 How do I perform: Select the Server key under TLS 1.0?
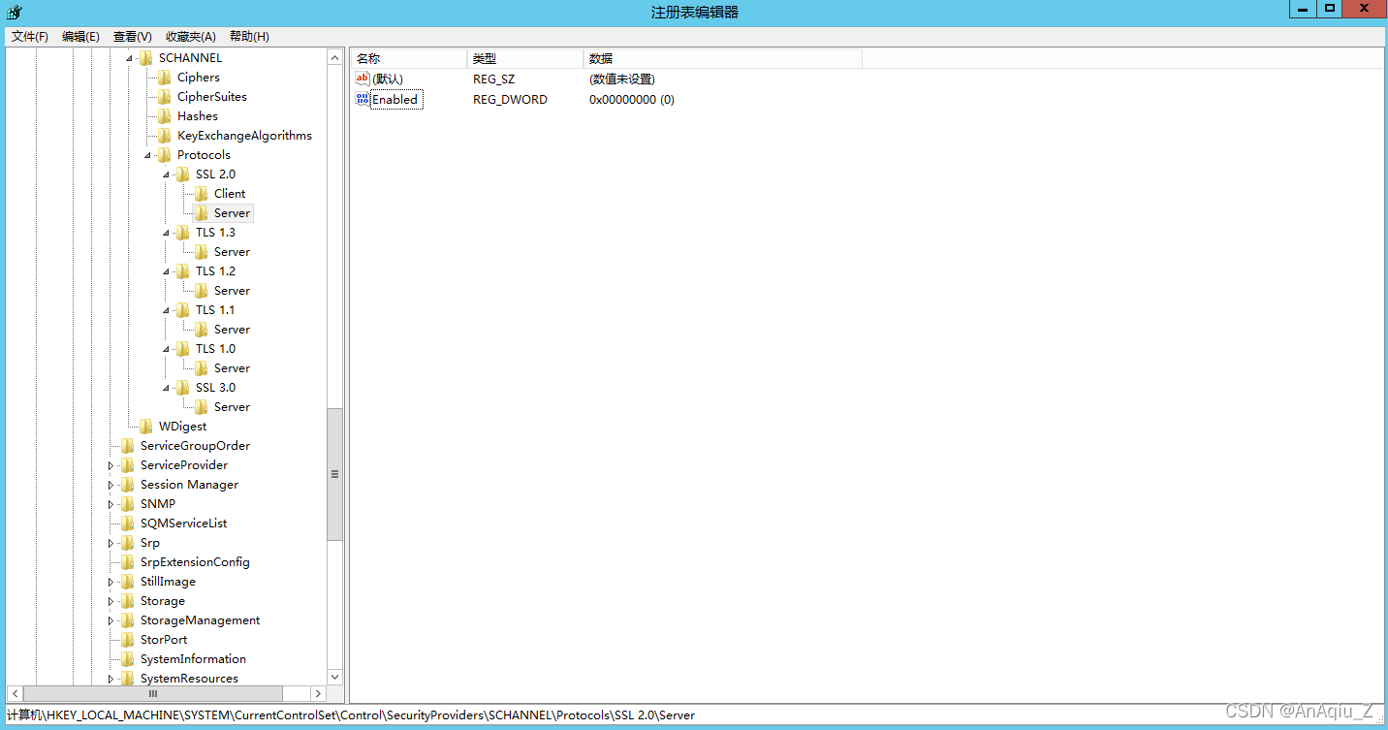click(232, 368)
